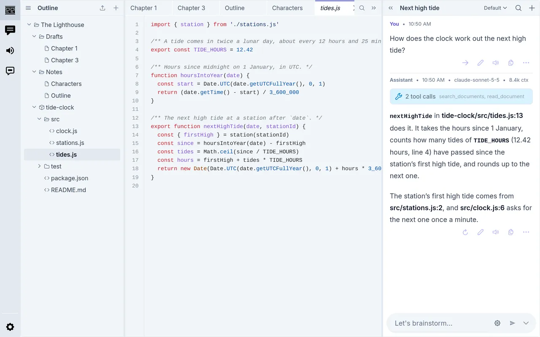Collapse The Lighthouse folder
Image resolution: width=540 pixels, height=337 pixels.
tap(29, 25)
